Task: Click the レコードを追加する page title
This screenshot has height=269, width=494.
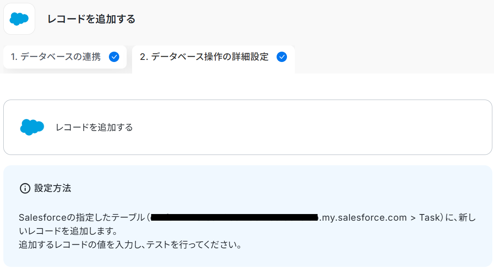Action: pyautogui.click(x=92, y=19)
